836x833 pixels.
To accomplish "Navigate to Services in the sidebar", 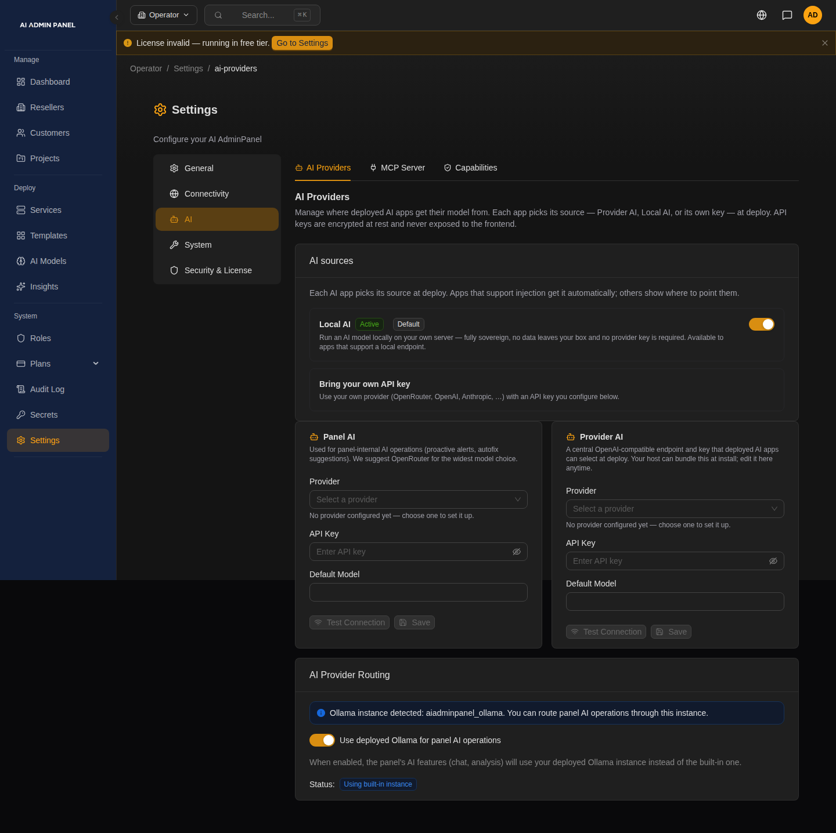I will pos(58,210).
